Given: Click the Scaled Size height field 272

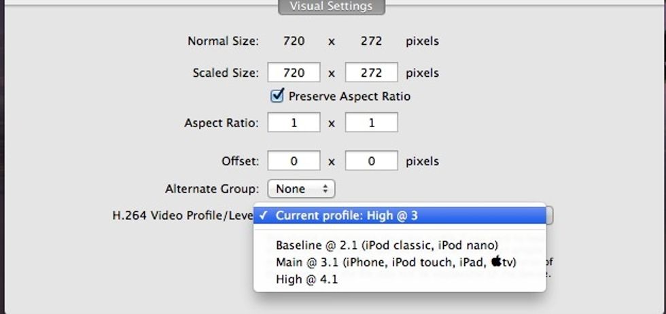Looking at the screenshot, I should pyautogui.click(x=372, y=73).
